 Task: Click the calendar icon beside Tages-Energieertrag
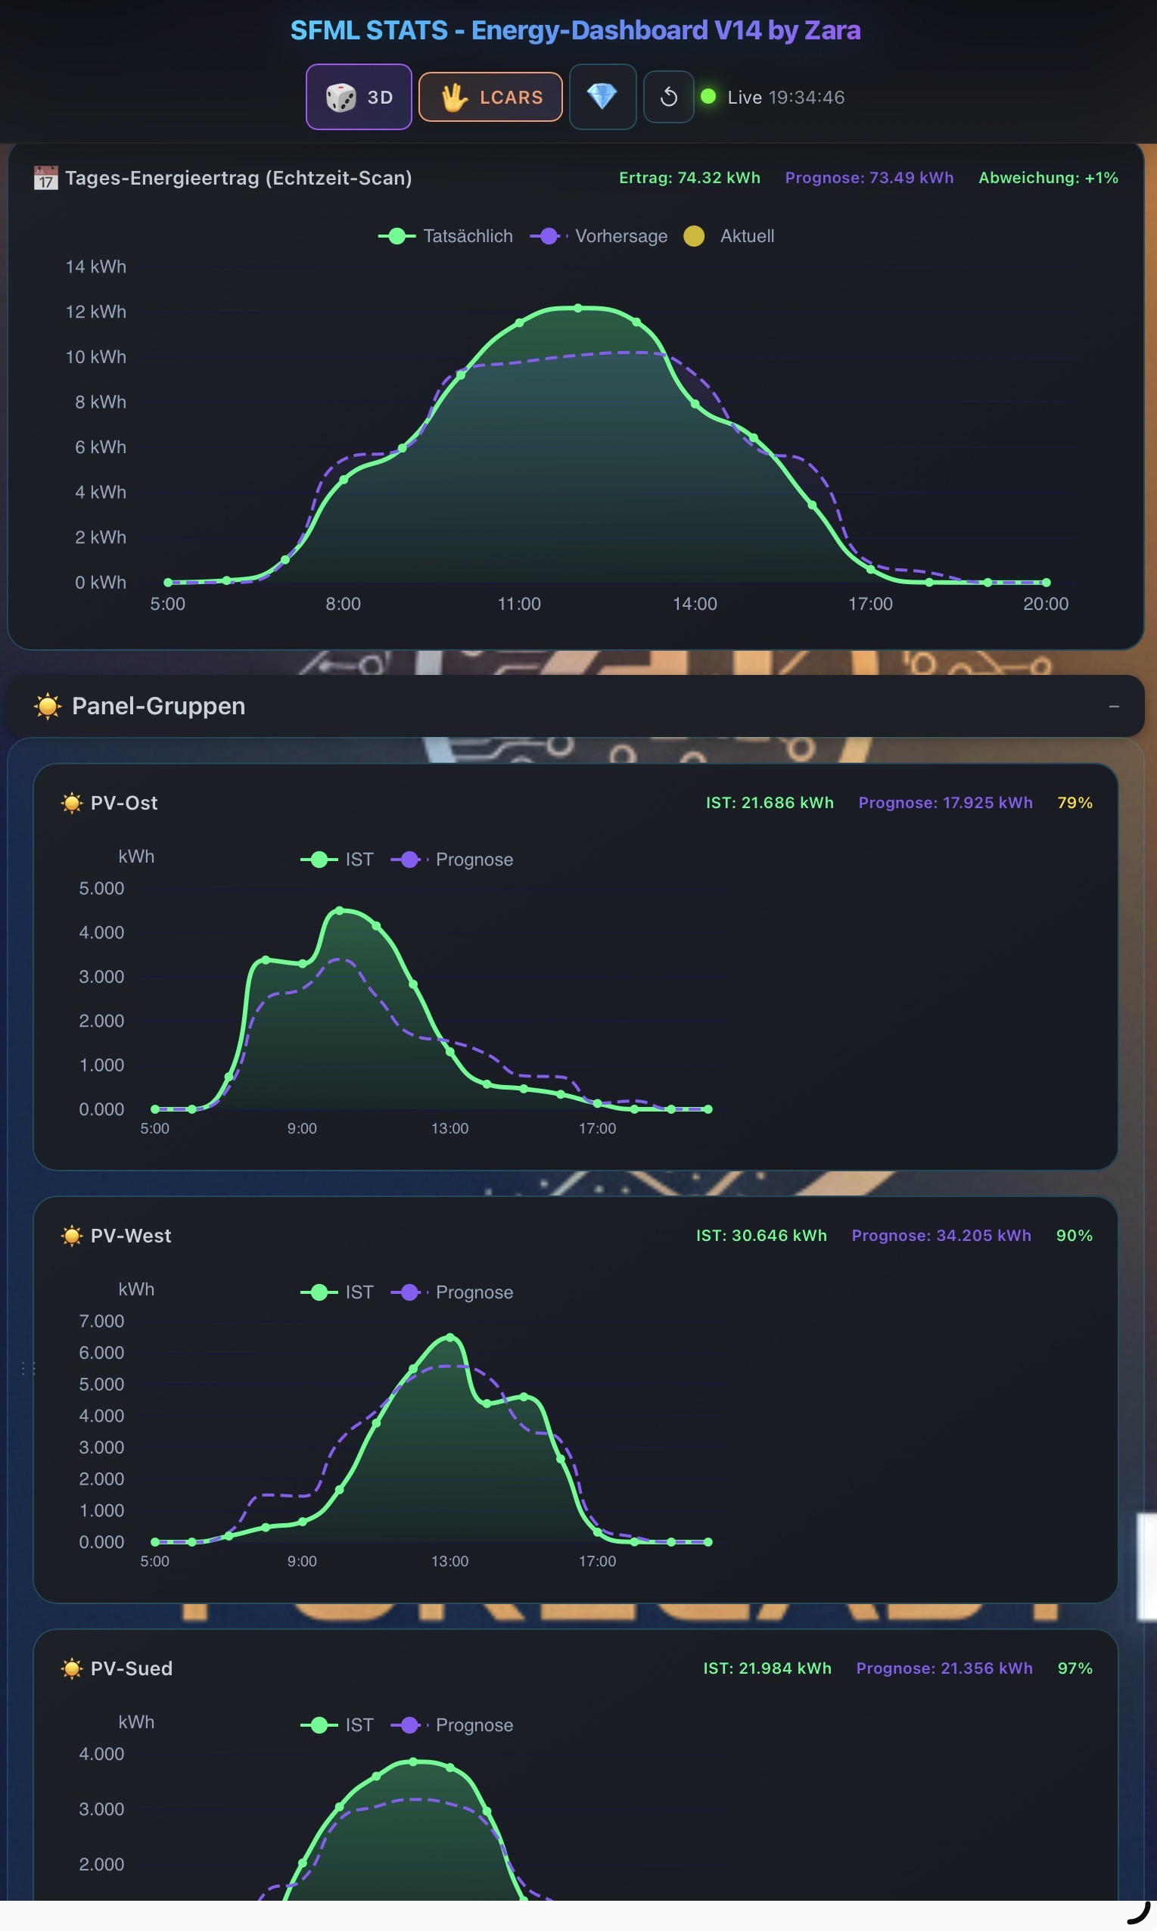[x=45, y=178]
